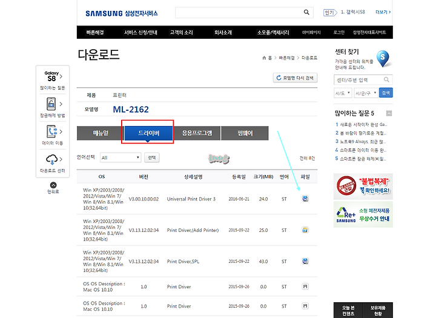Open FAQ item 4 about 스마트폰 데이터 이동
This screenshot has height=318, width=436.
pos(361,150)
